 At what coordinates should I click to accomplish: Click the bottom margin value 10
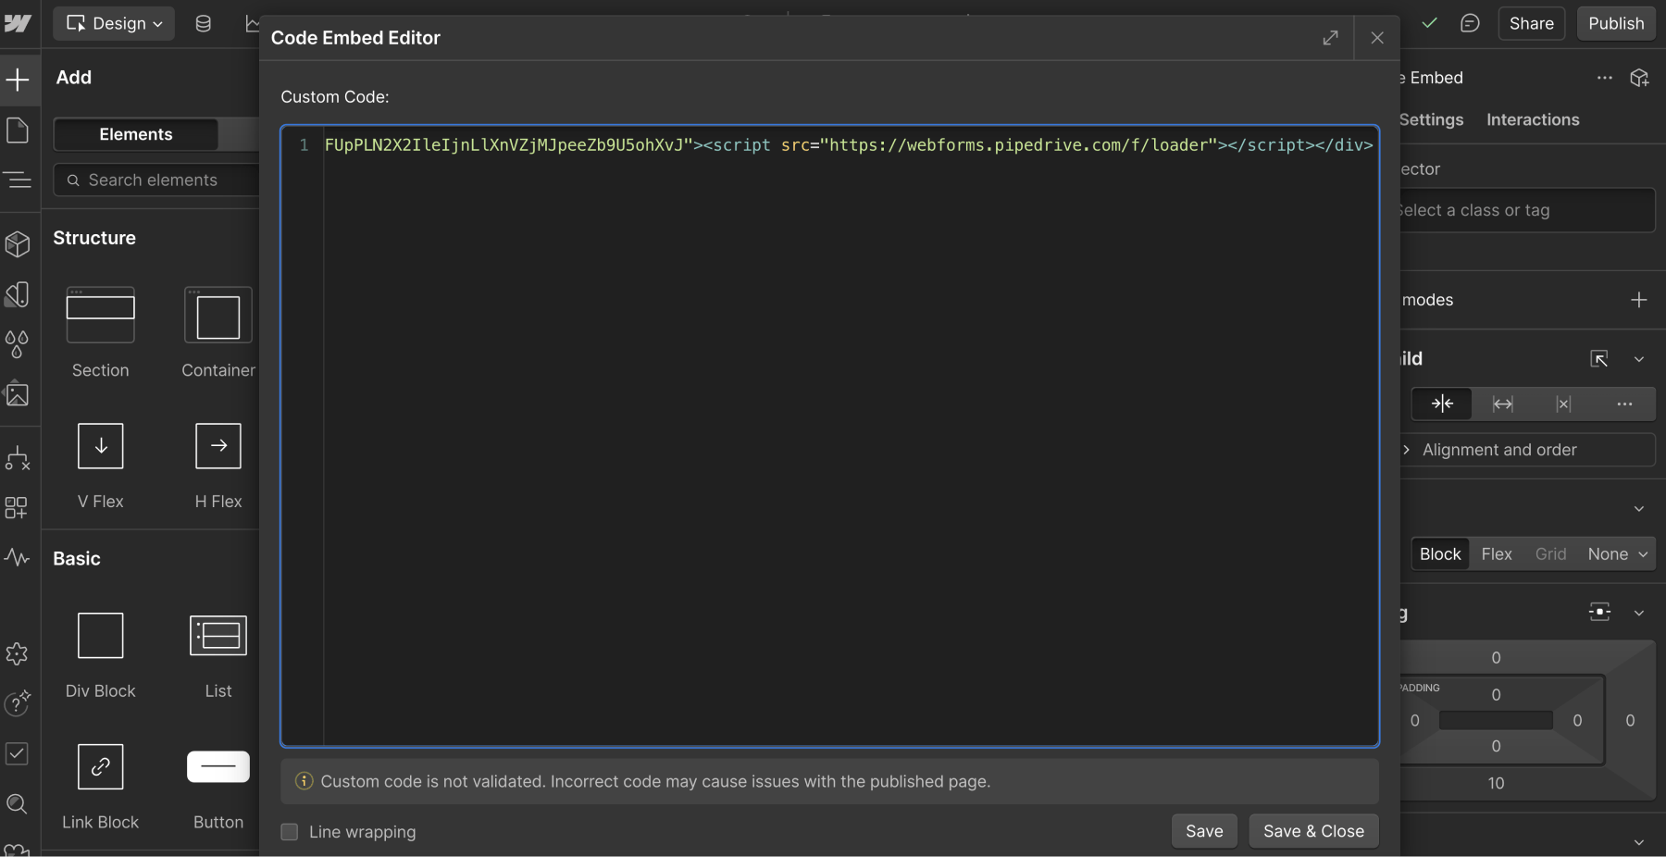tap(1496, 783)
